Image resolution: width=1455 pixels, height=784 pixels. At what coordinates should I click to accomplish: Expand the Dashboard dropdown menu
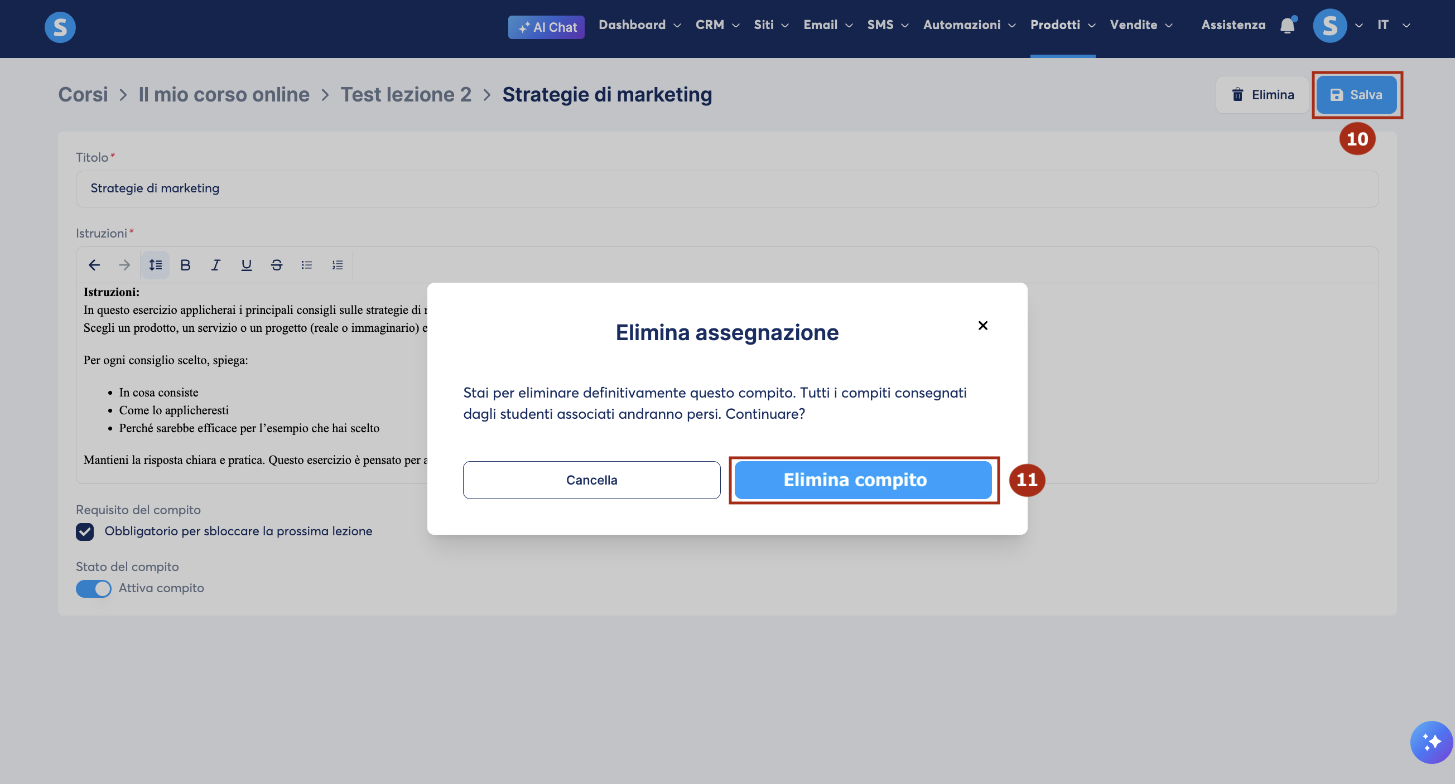(x=639, y=25)
